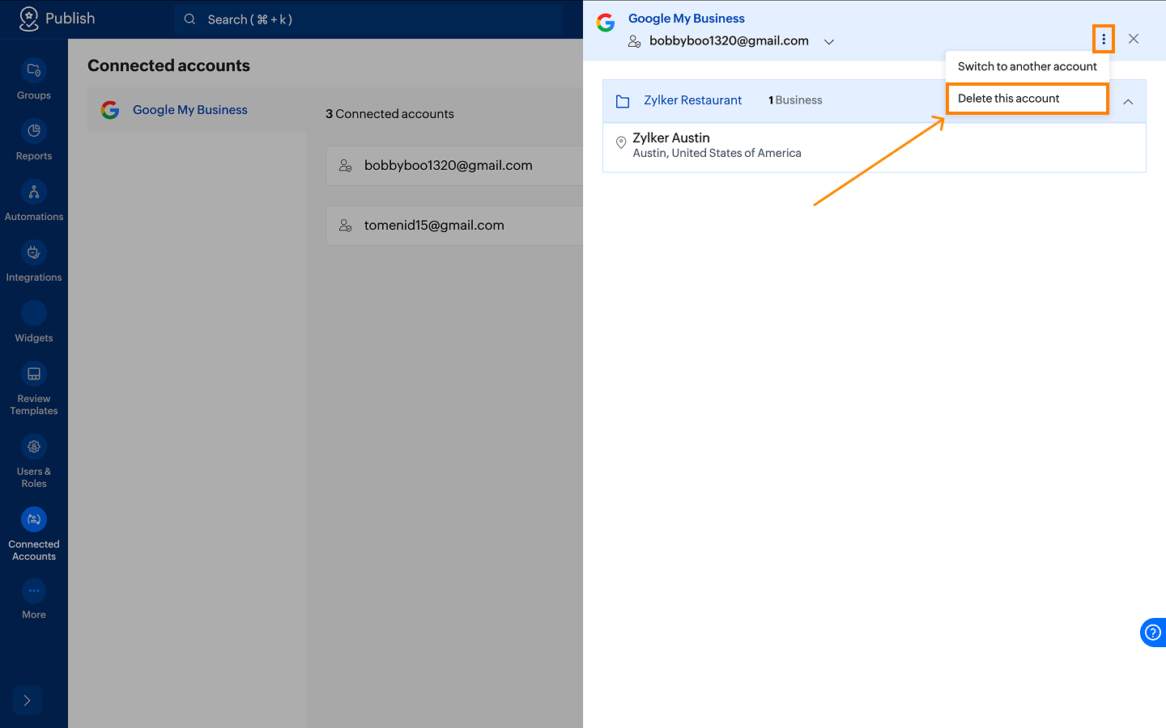Click 3 Connected accounts label
The image size is (1166, 728).
(389, 114)
